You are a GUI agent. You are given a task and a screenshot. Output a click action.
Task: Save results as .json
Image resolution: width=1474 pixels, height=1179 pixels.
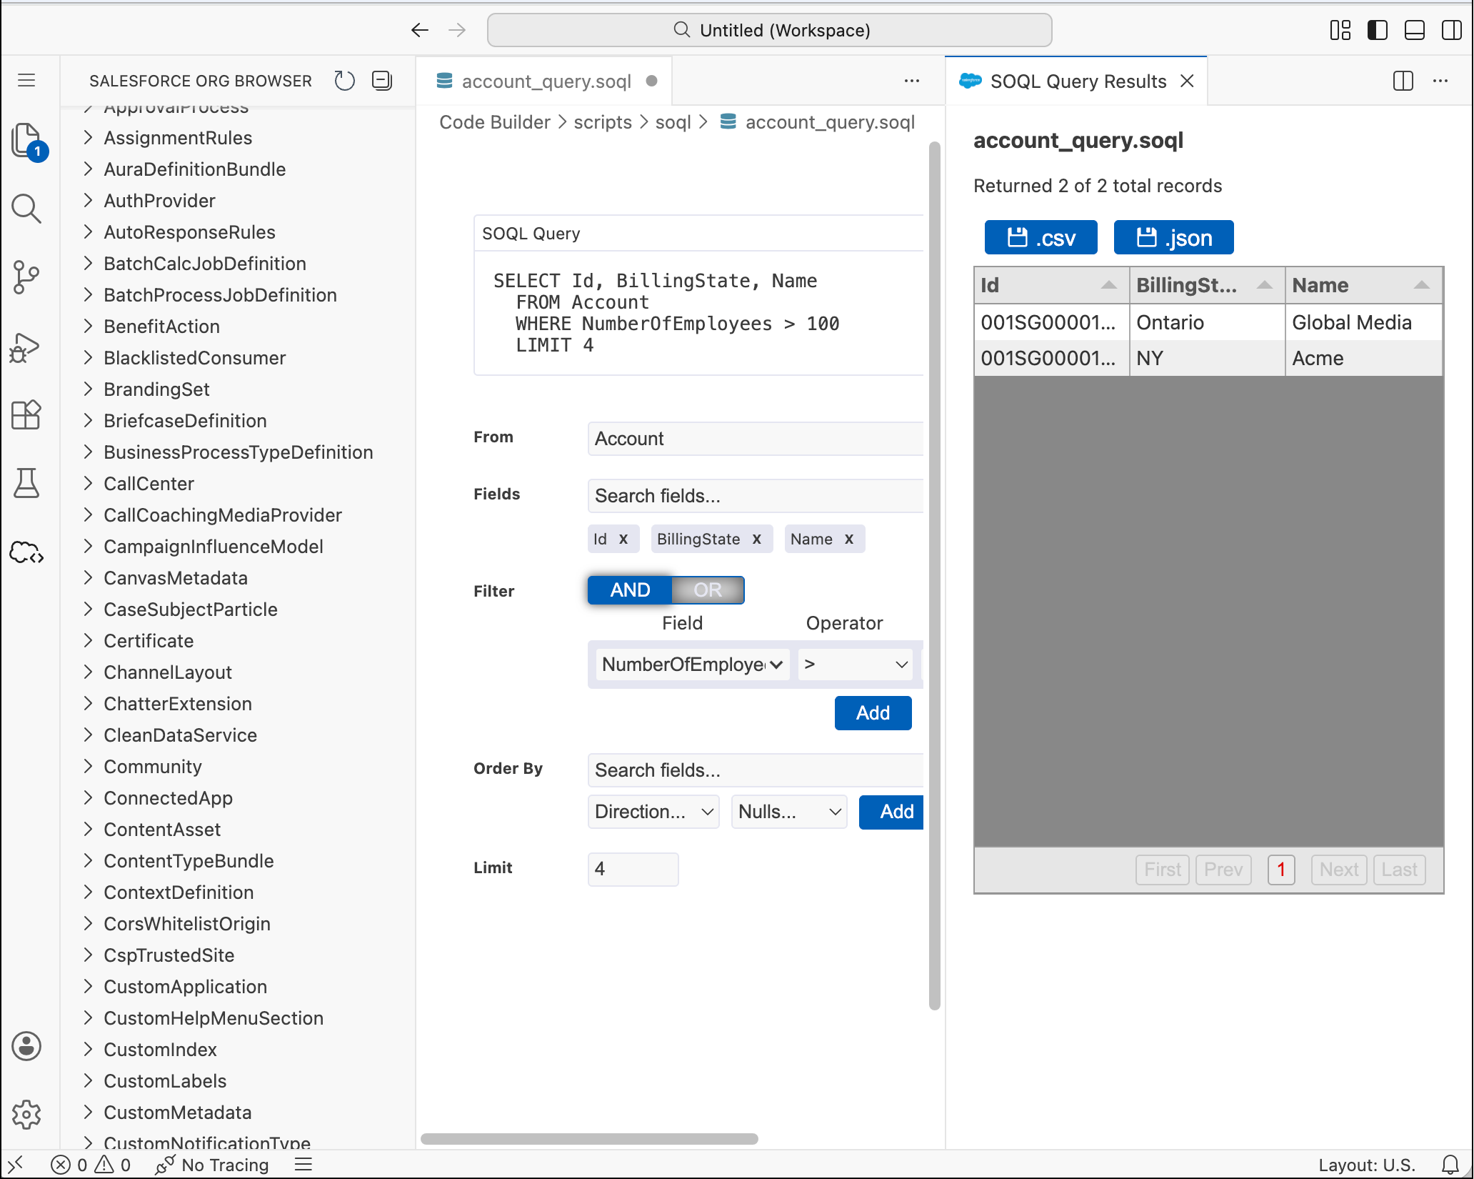pyautogui.click(x=1173, y=237)
